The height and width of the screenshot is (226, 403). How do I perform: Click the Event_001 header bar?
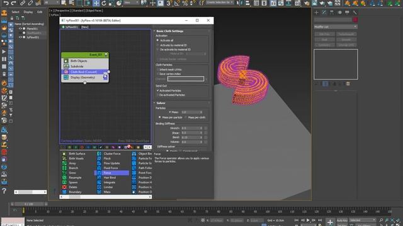pyautogui.click(x=85, y=55)
